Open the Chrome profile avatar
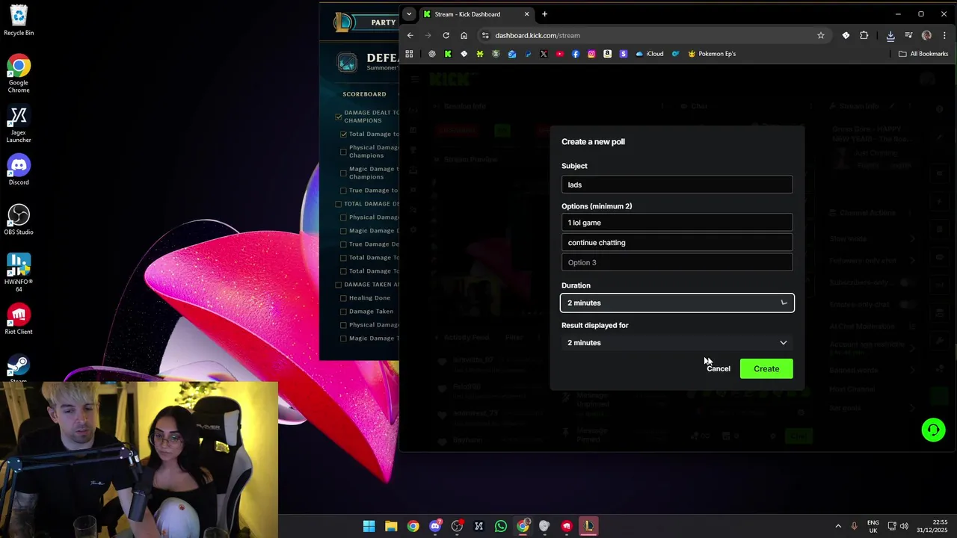 926,35
